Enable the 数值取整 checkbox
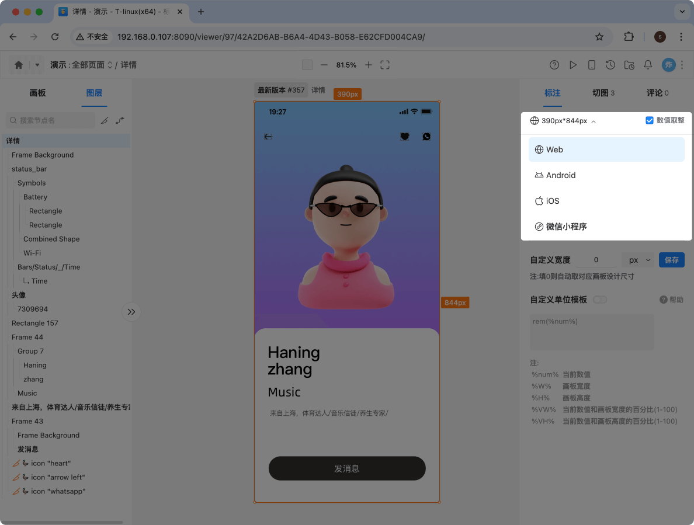Screen dimensions: 694x525 click(x=649, y=120)
